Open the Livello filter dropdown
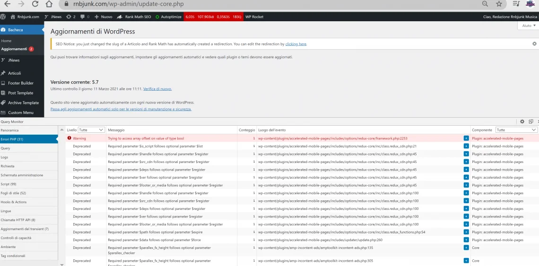This screenshot has width=539, height=266. [92, 130]
